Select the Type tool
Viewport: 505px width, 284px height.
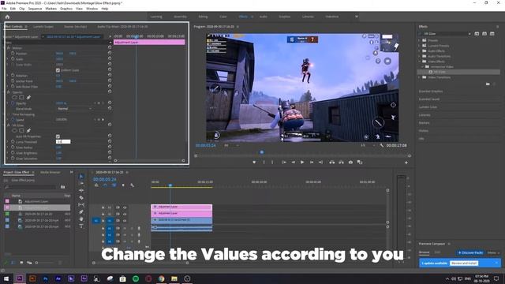tap(81, 226)
